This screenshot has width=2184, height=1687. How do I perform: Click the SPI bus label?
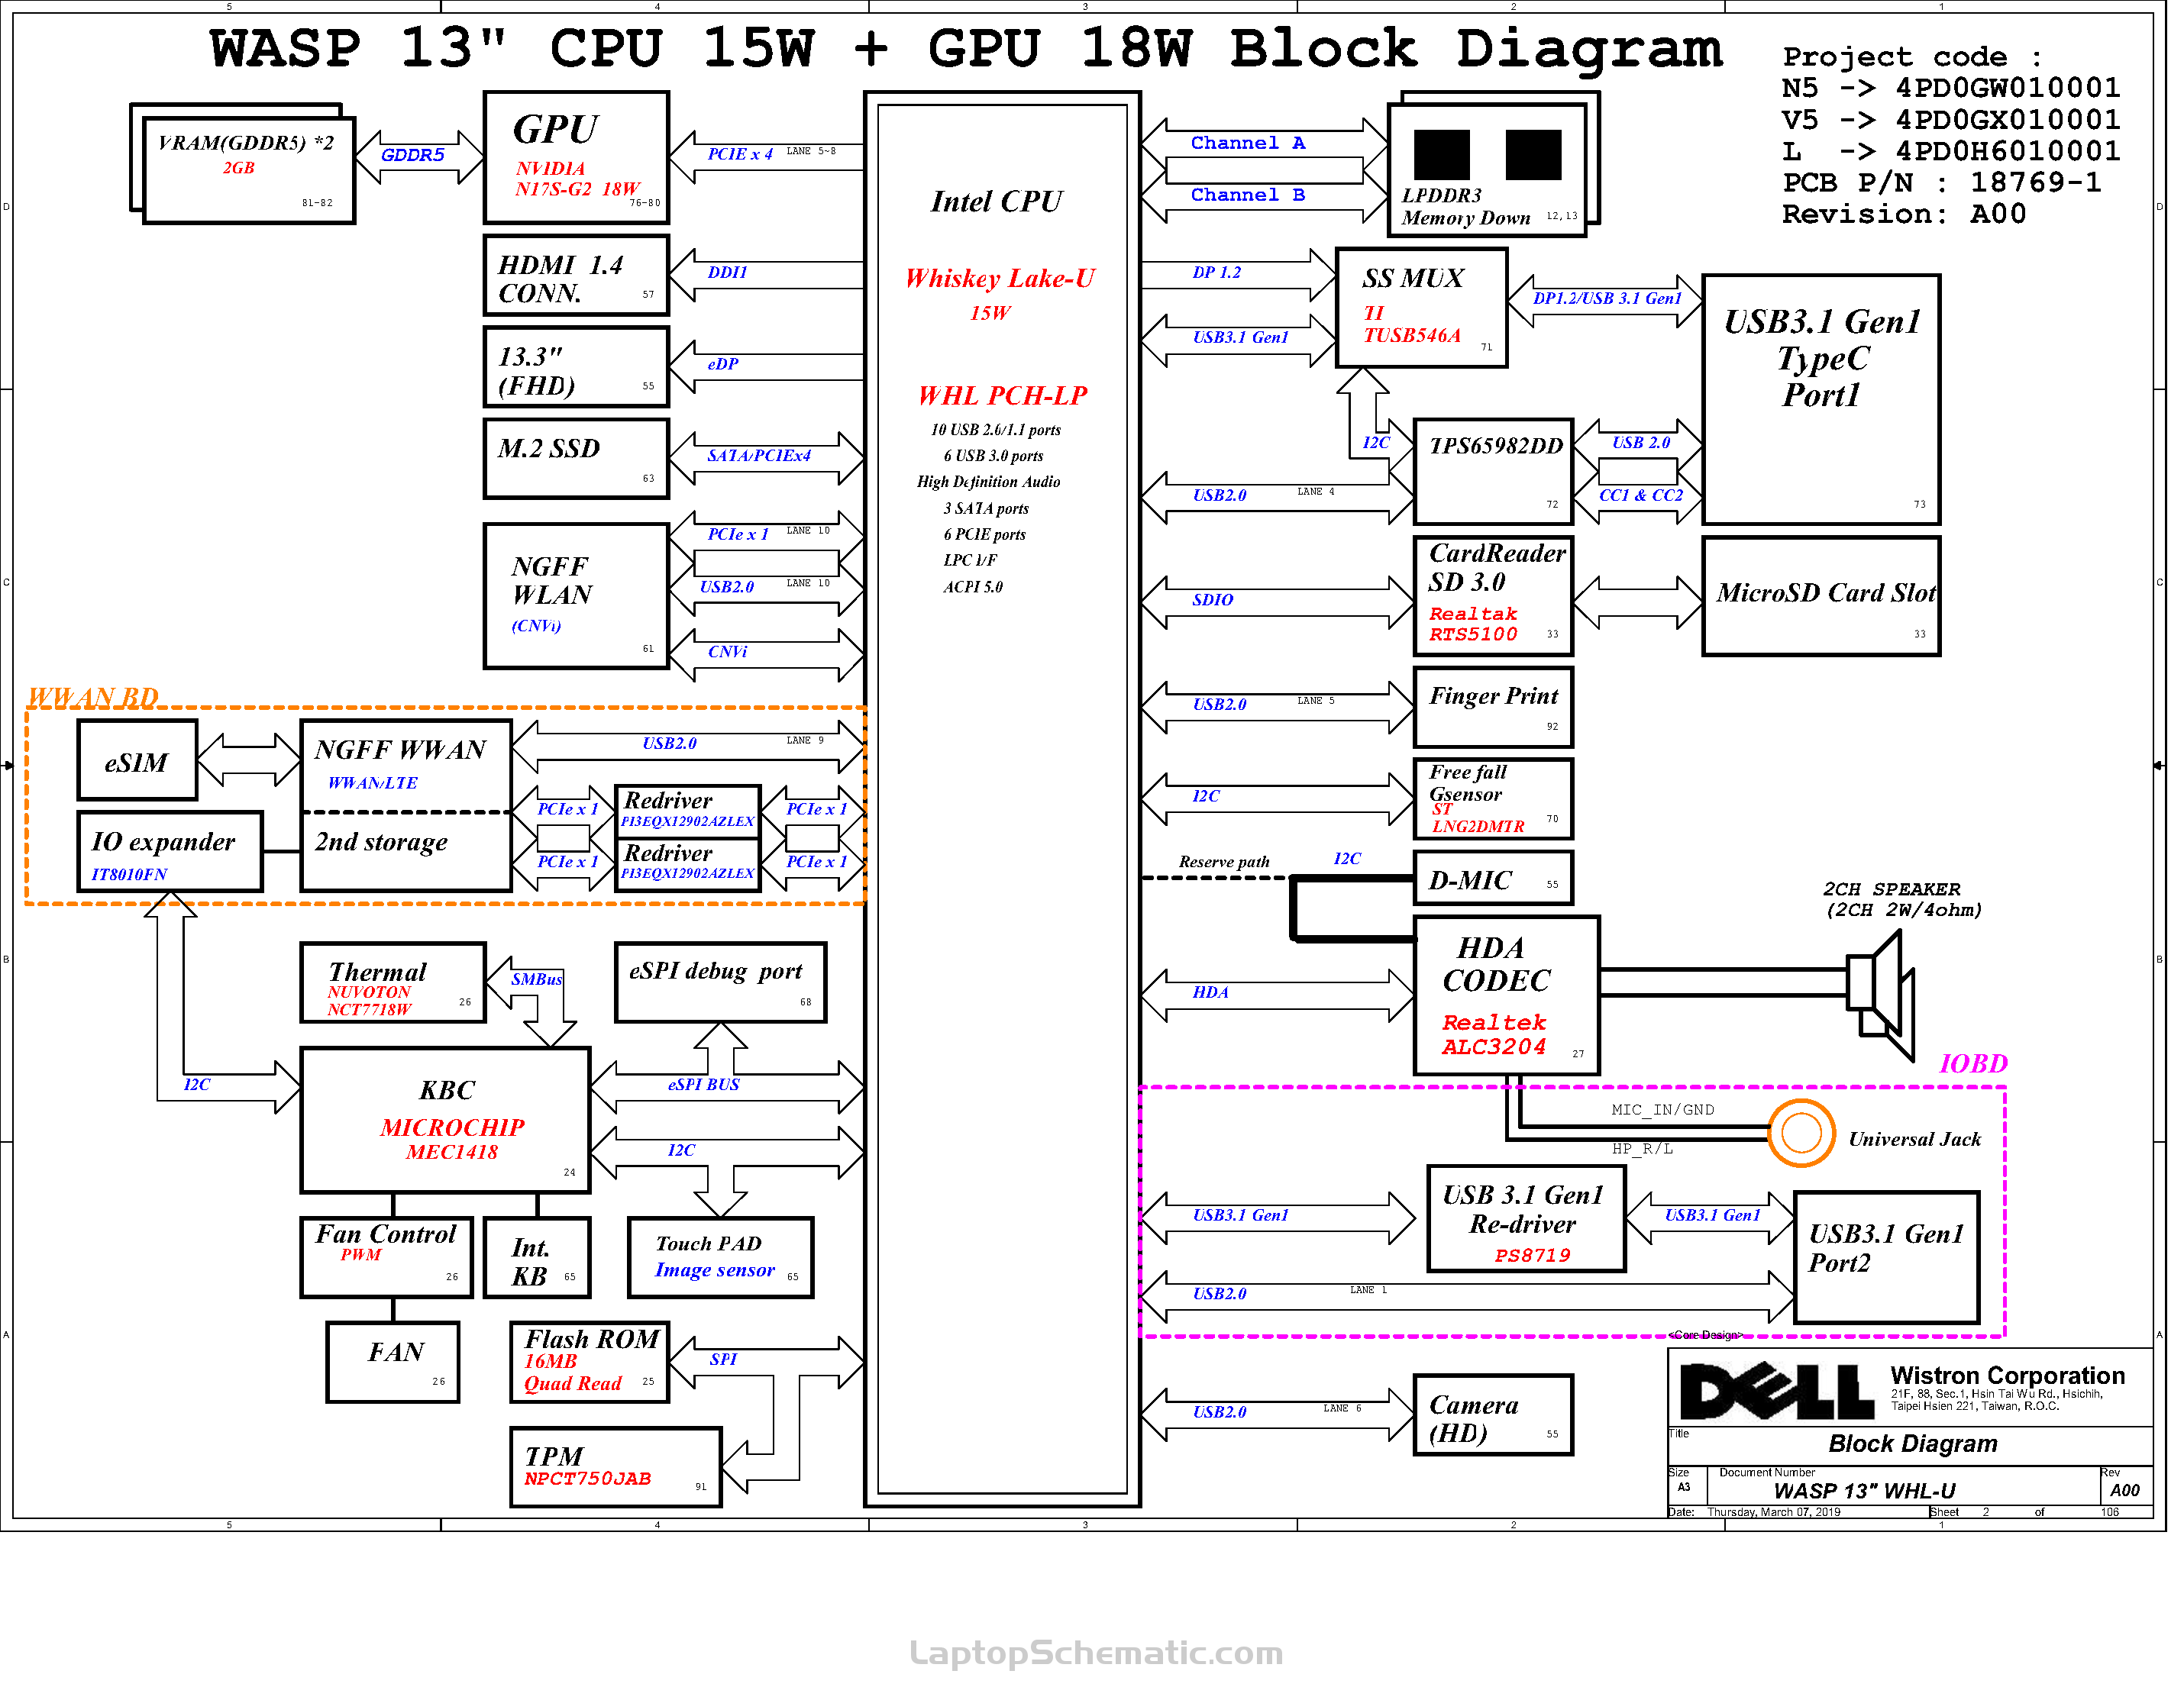click(723, 1360)
